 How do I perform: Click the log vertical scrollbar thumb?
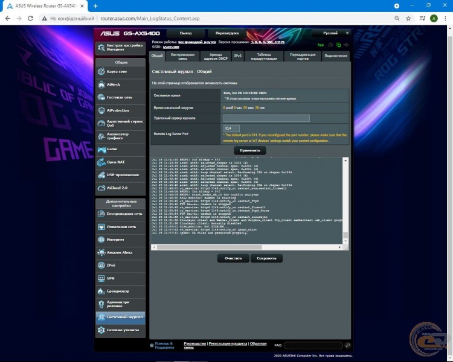[x=345, y=235]
